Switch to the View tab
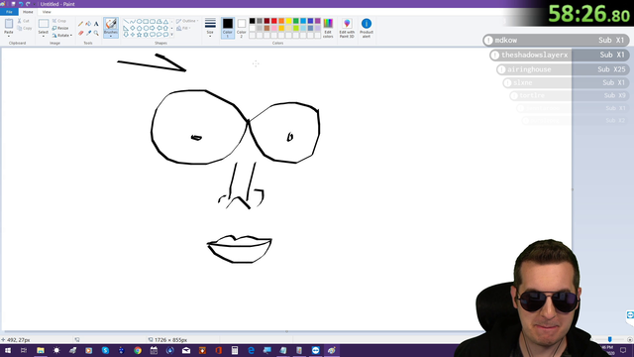Screen dimensions: 634x357 point(47,12)
